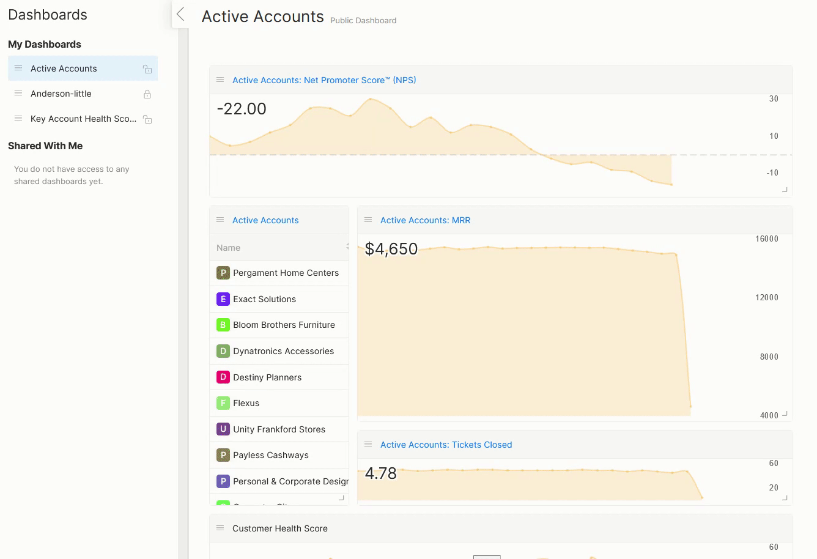Select the Exact Solutions account

pos(264,299)
